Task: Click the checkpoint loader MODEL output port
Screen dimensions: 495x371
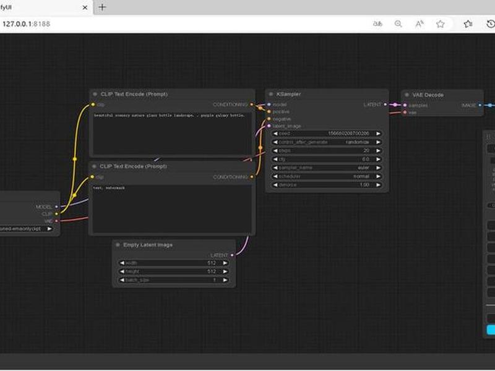Action: [x=56, y=207]
